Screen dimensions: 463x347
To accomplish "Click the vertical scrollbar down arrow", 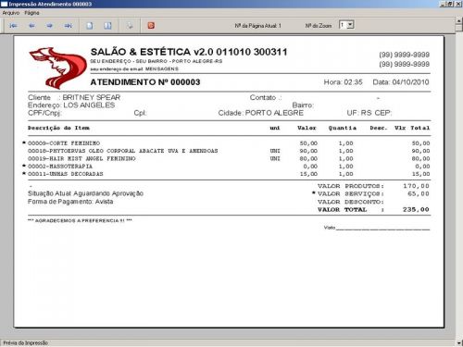I will point(459,342).
